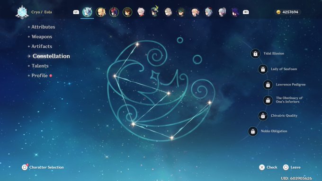Open Profile with red notification
Screen dimensions: 322x181
[x=40, y=76]
